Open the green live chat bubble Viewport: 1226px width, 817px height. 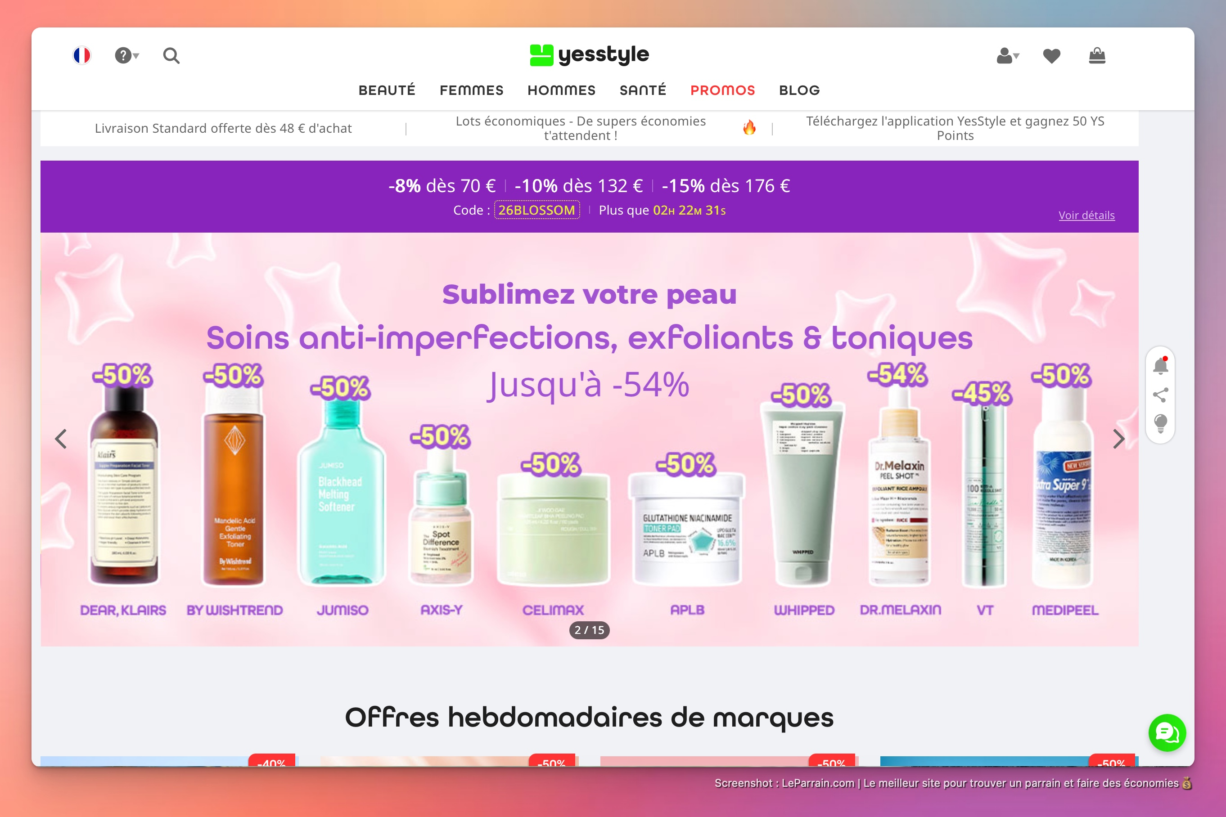click(x=1167, y=732)
